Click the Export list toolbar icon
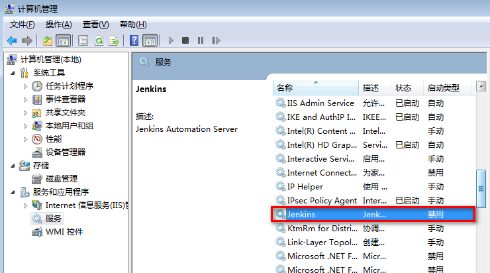This screenshot has width=490, height=273. click(x=114, y=40)
